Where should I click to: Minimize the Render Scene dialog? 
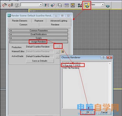point(56,16)
